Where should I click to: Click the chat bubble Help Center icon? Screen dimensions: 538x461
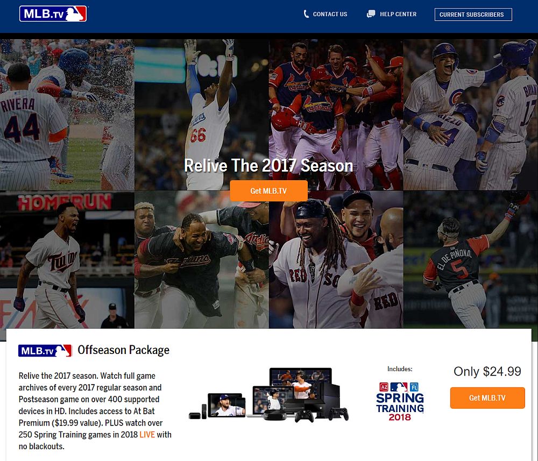click(x=371, y=14)
